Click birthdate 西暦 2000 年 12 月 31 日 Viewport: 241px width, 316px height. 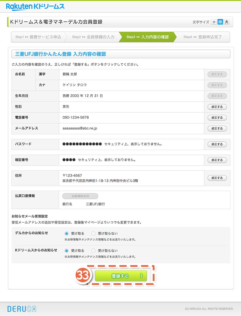coord(83,96)
